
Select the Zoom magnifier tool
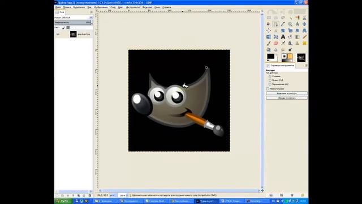[290, 24]
